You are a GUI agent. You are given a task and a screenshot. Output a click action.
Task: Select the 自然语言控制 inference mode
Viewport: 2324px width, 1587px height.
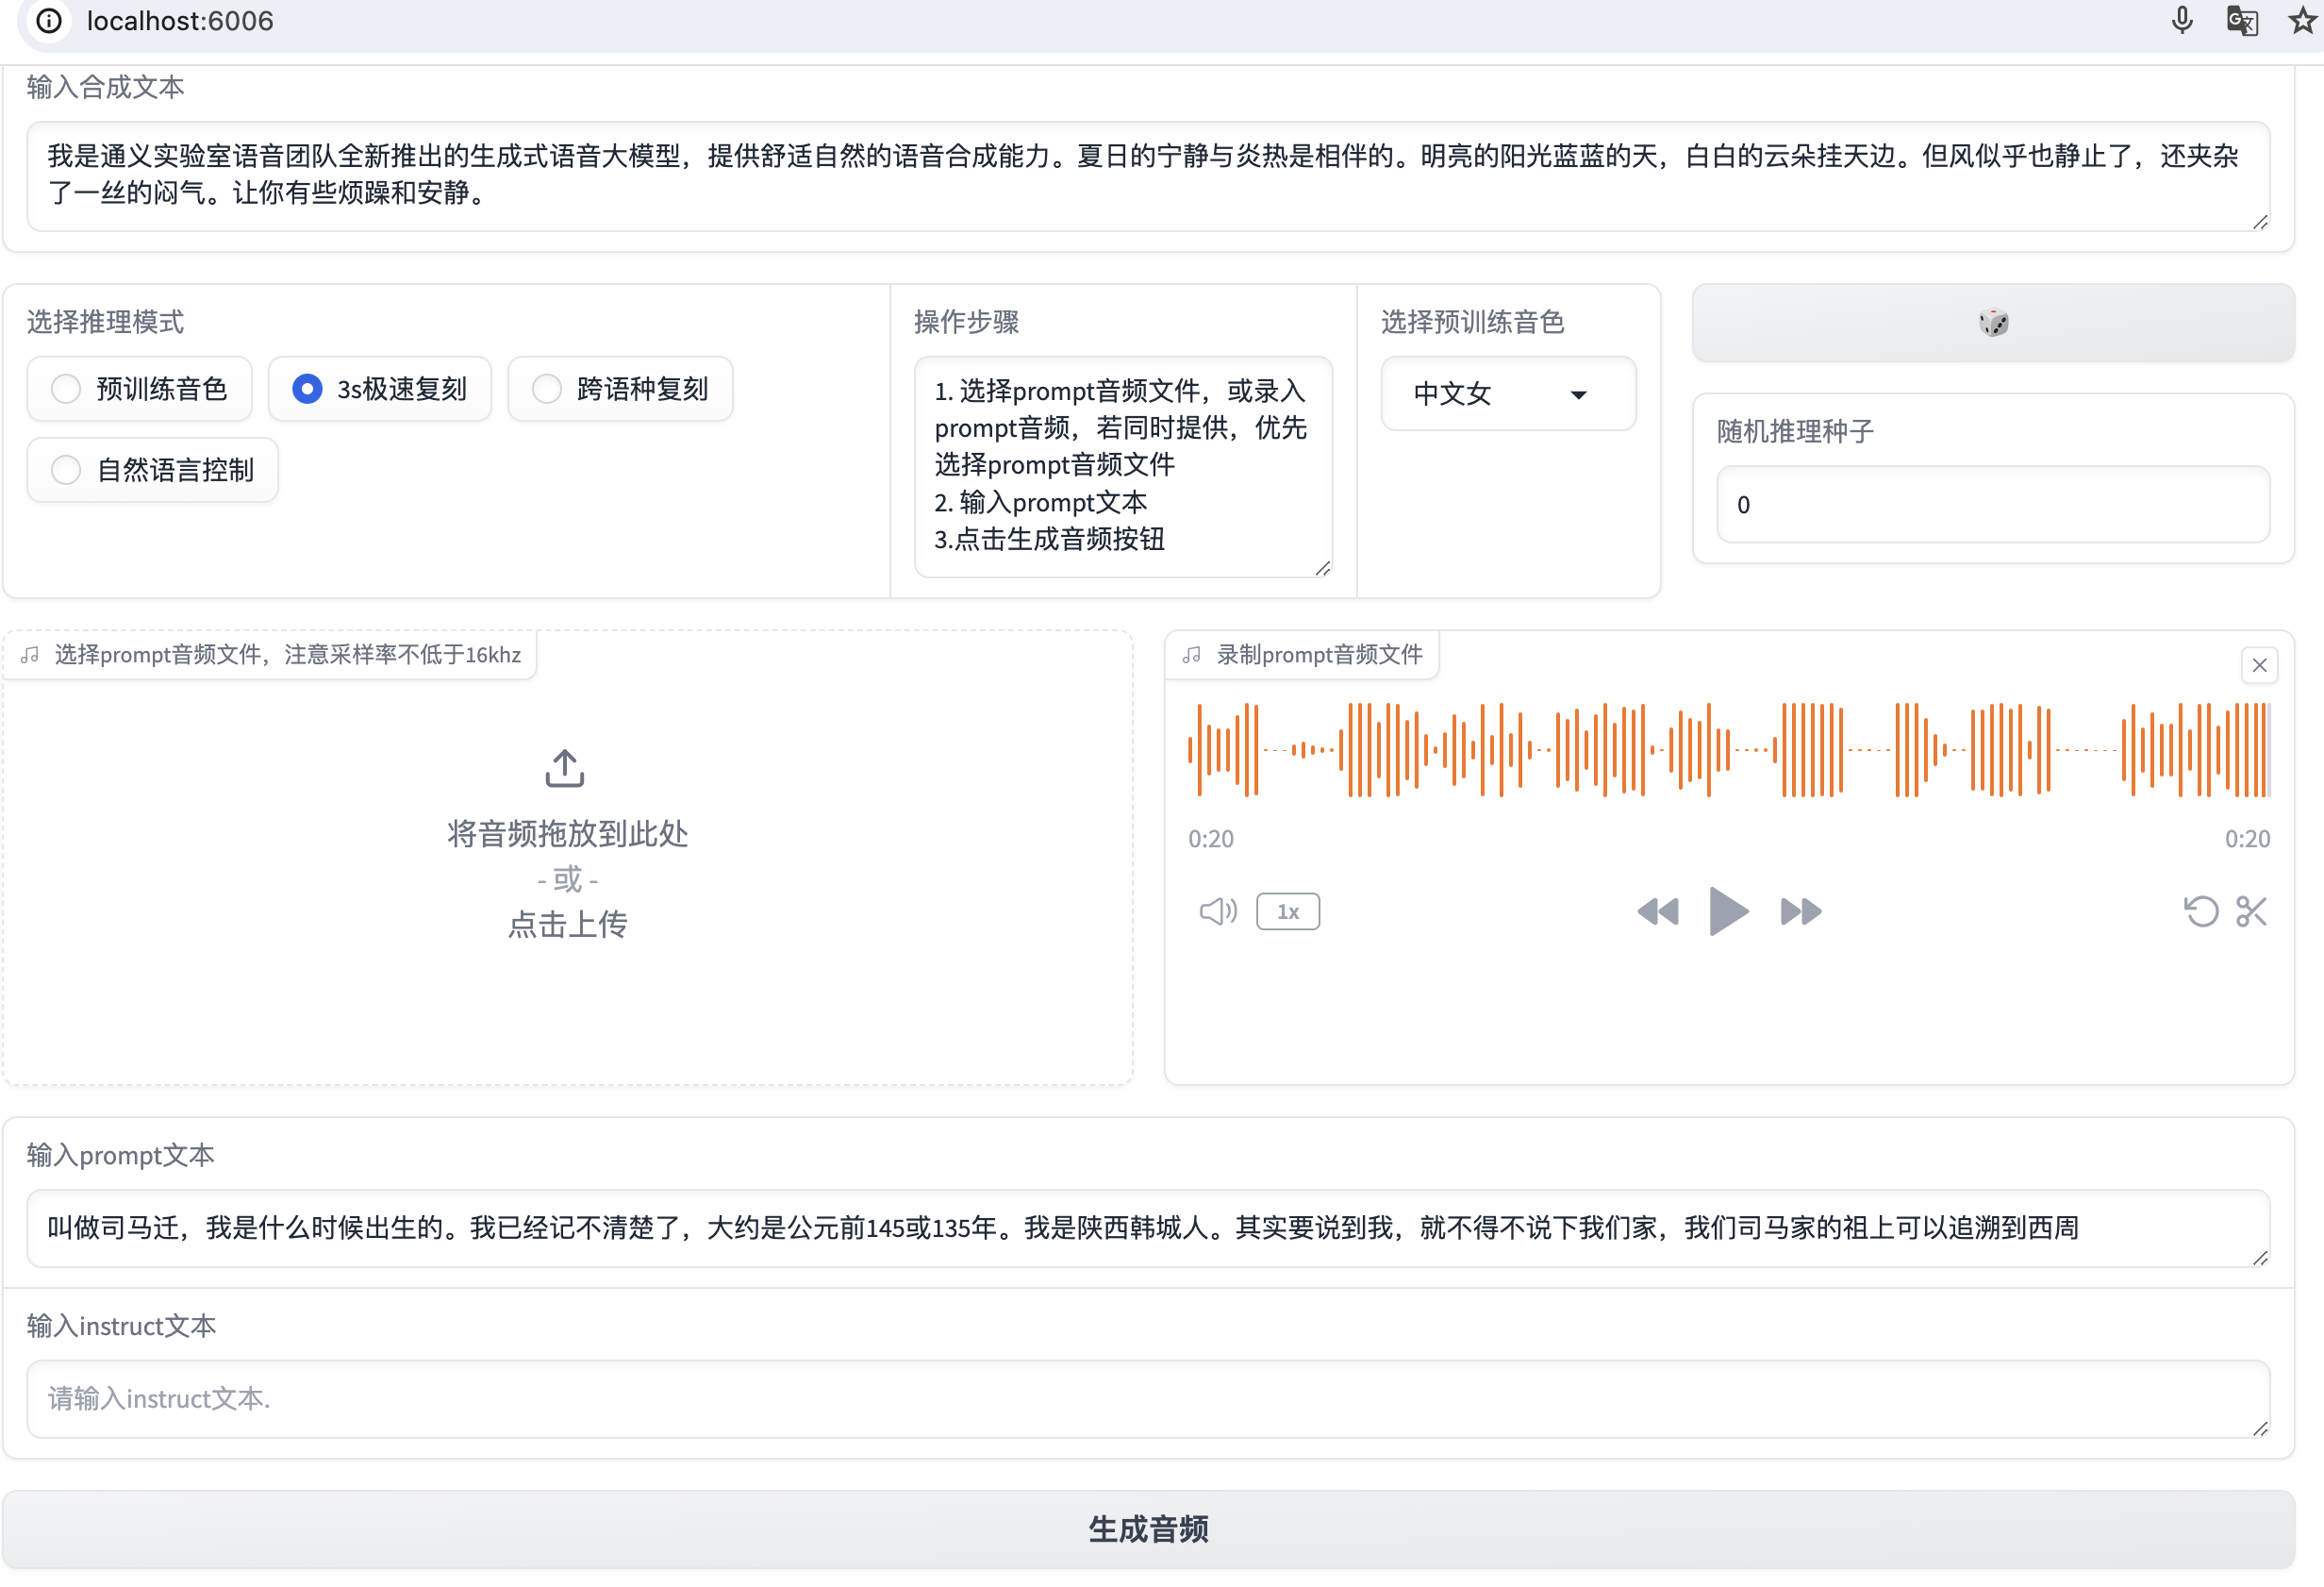click(x=152, y=469)
